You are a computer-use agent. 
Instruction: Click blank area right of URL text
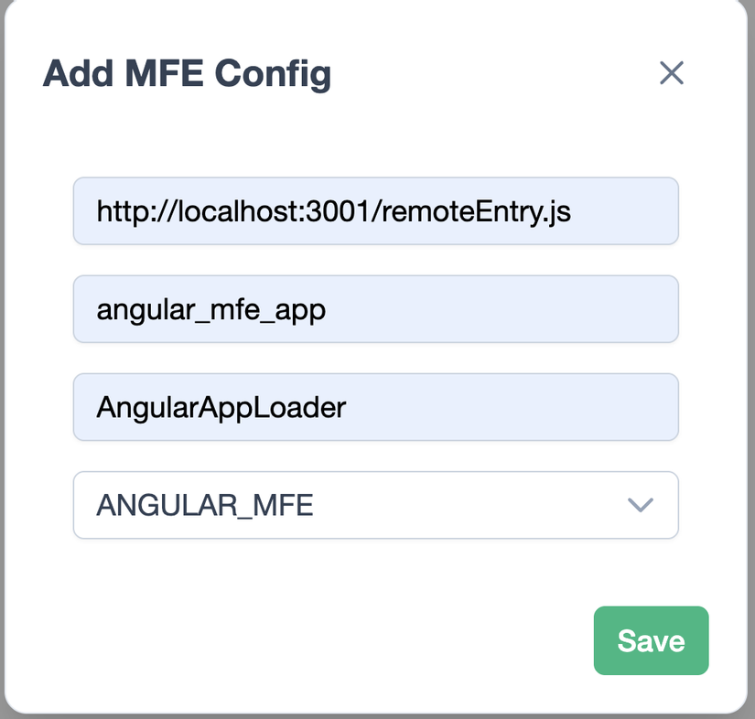pyautogui.click(x=627, y=211)
